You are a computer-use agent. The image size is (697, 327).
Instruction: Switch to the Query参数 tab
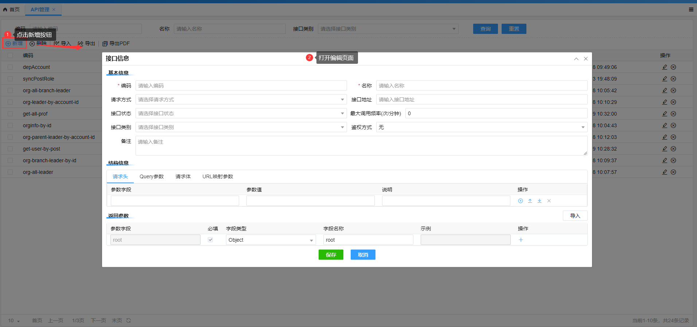click(x=152, y=176)
